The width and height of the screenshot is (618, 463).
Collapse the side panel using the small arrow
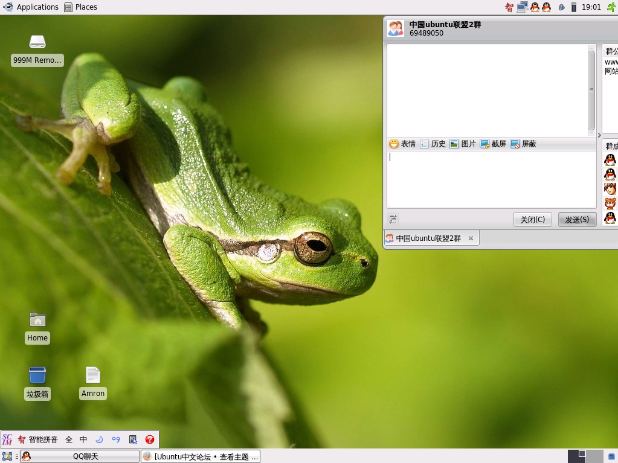599,135
